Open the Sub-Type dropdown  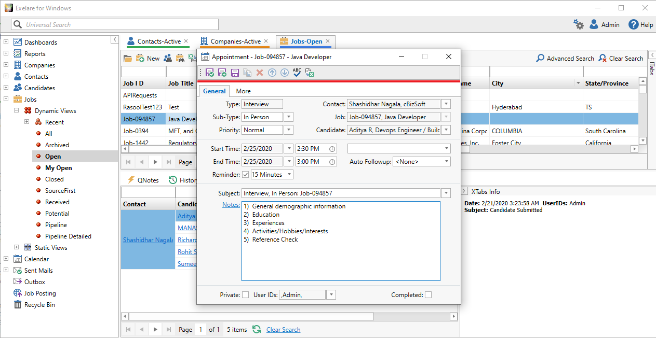pos(289,117)
